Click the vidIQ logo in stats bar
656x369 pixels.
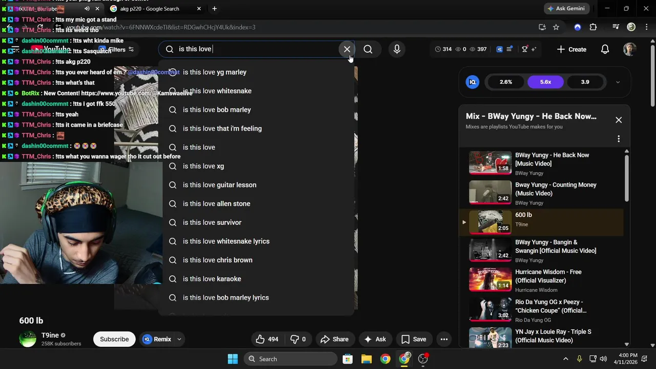[500, 49]
